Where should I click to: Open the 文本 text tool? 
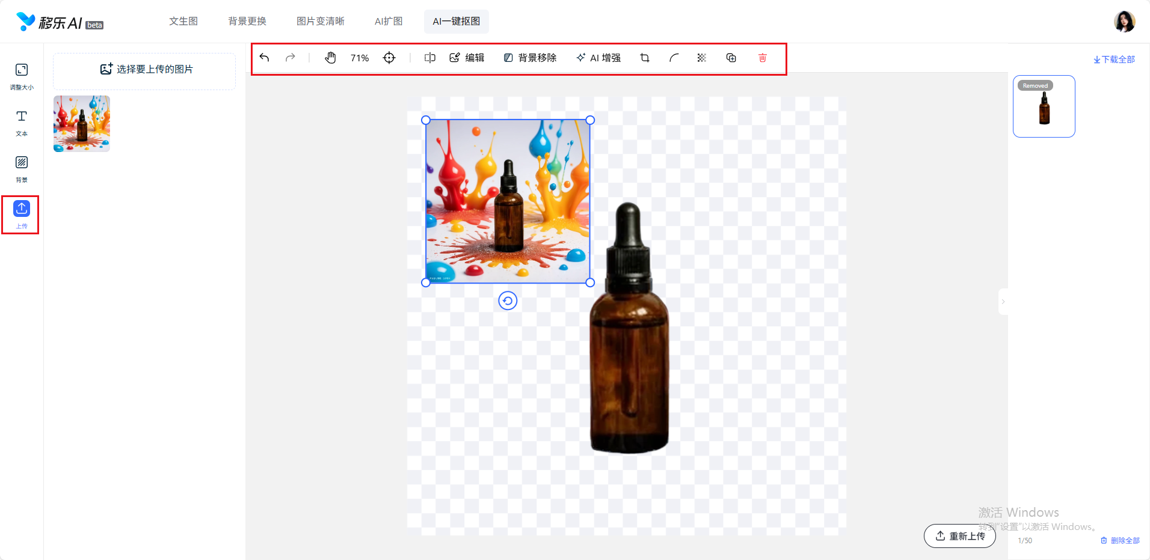click(x=22, y=123)
